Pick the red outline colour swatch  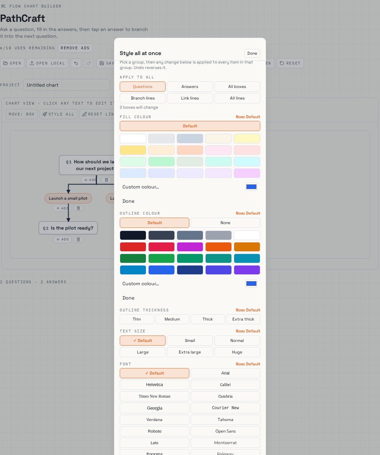133,247
